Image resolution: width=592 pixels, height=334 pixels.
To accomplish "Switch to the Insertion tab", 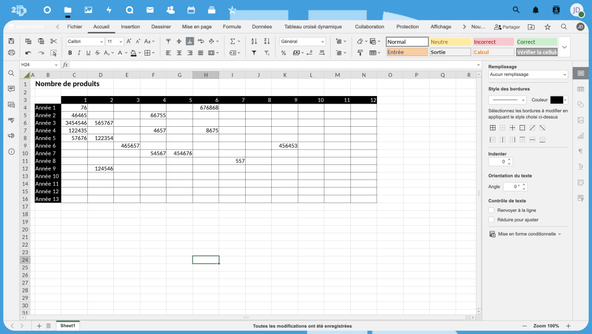I will pyautogui.click(x=130, y=27).
